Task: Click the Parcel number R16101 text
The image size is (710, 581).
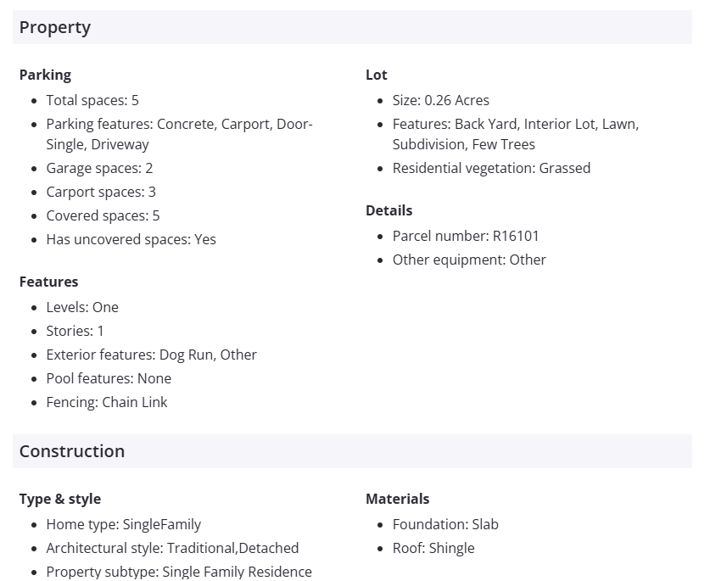Action: 466,236
